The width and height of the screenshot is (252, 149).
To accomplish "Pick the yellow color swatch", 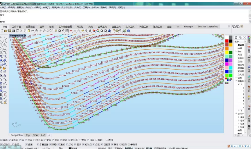I will pyautogui.click(x=227, y=52).
